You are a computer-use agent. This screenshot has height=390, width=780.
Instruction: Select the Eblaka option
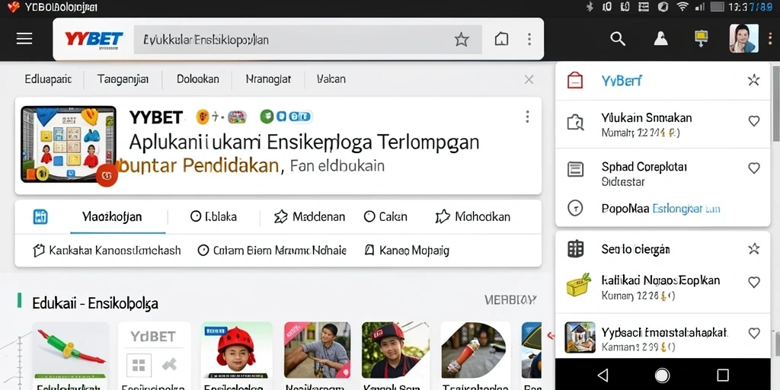[x=213, y=217]
